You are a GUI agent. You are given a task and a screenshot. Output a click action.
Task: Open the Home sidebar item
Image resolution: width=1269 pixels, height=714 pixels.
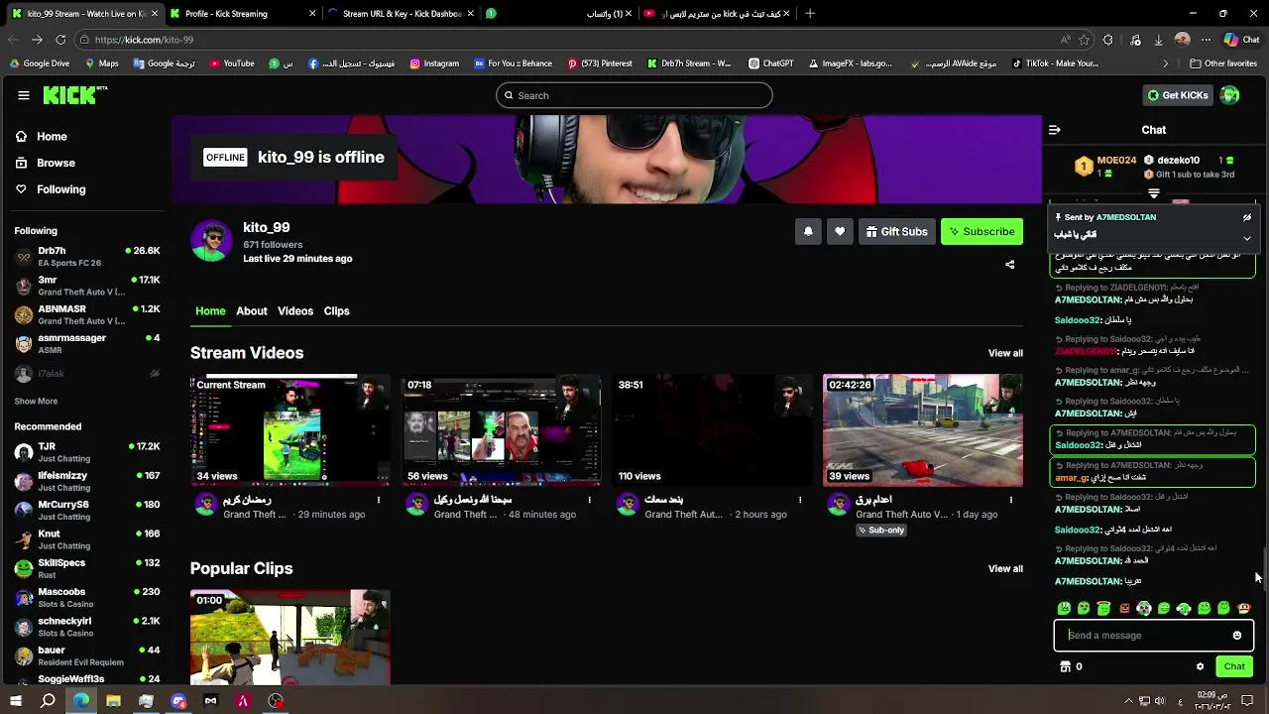[52, 137]
